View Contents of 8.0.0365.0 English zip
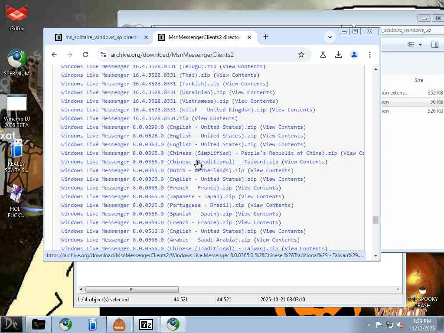 [x=283, y=179]
